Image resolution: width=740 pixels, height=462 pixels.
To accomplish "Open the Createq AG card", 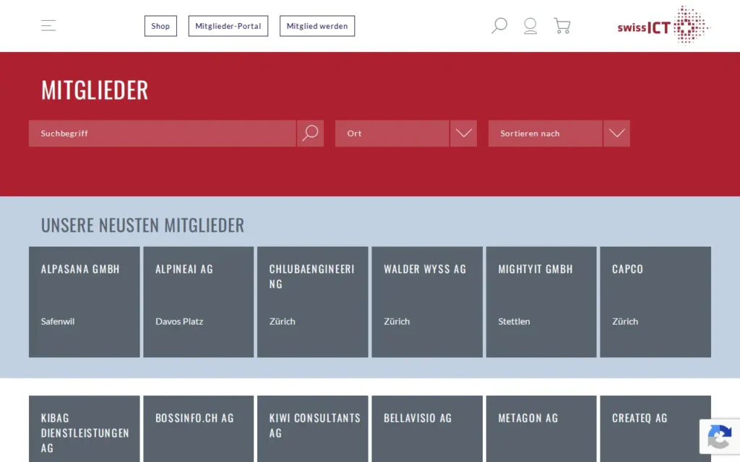I will pyautogui.click(x=655, y=429).
